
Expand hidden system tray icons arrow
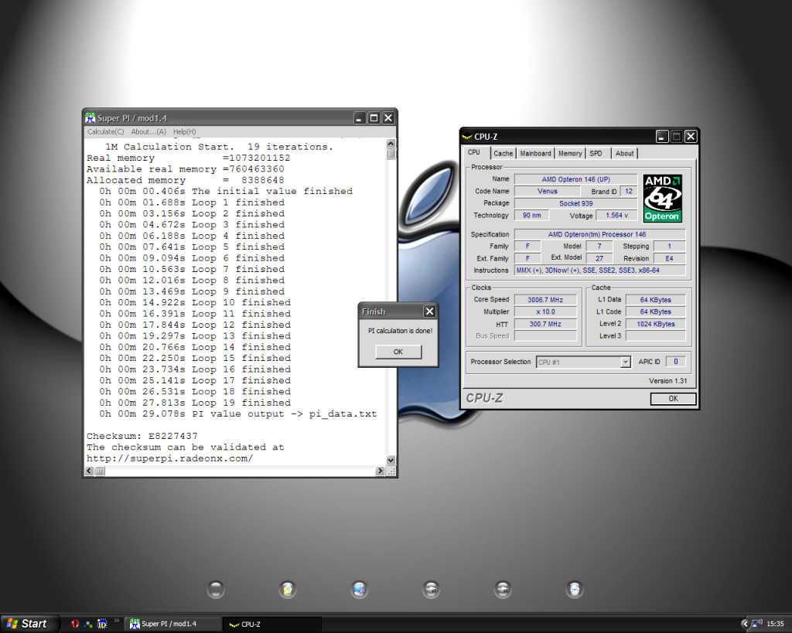745,624
